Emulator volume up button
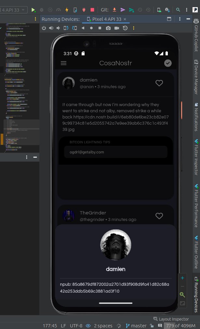 click(x=51, y=28)
